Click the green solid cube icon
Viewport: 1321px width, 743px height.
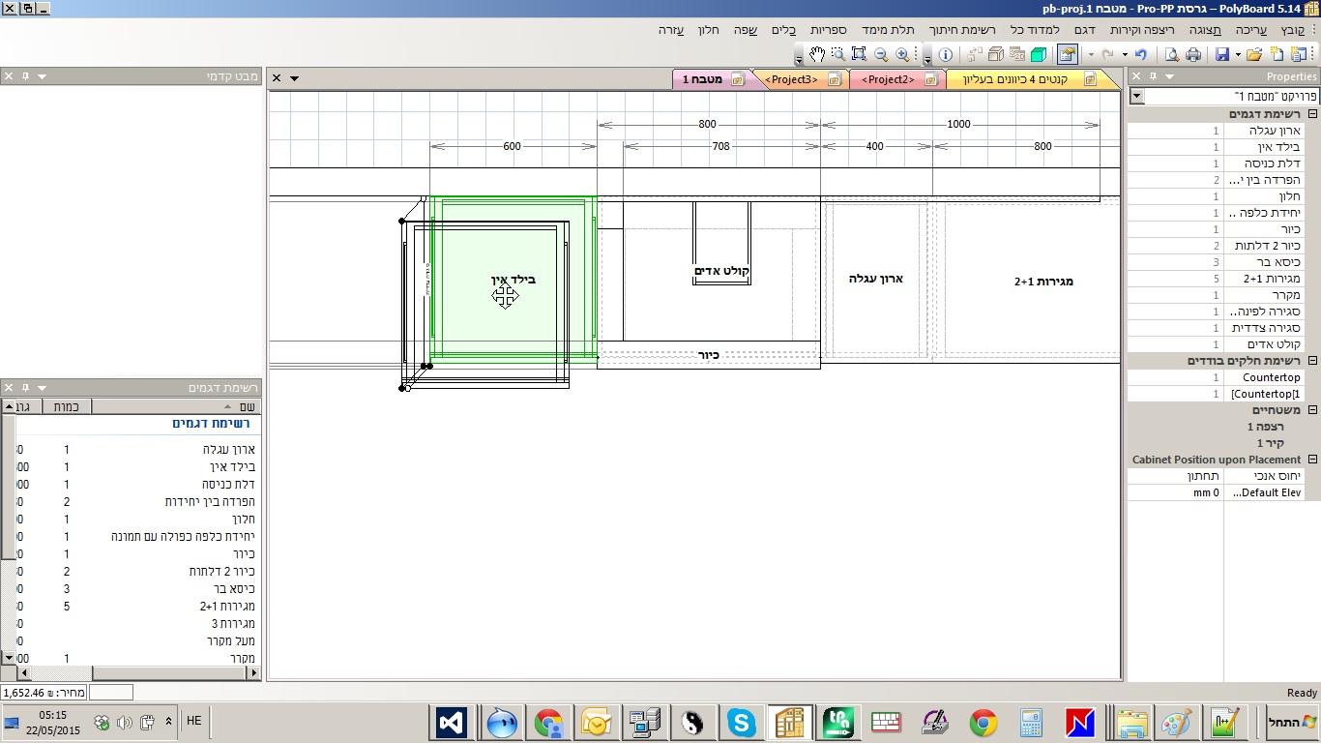(1039, 54)
